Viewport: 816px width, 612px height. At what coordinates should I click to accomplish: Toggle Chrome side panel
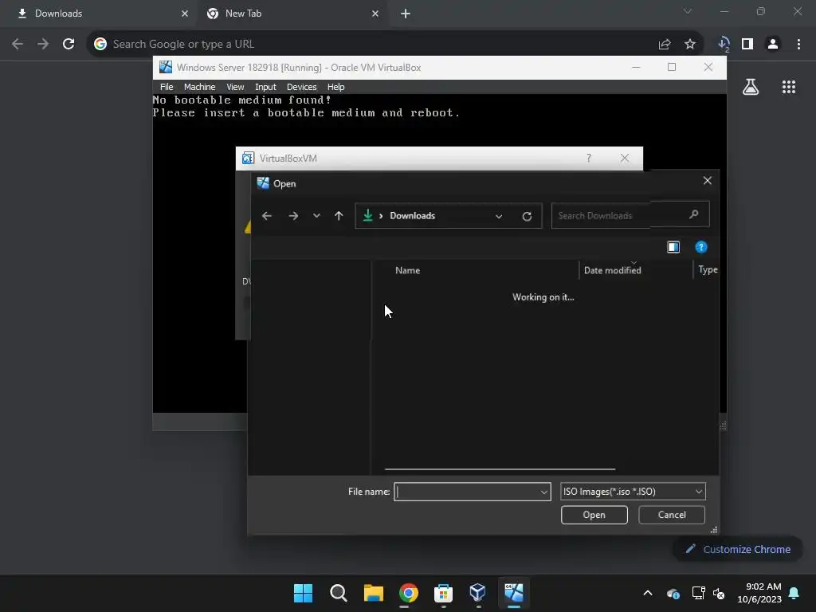click(x=747, y=45)
